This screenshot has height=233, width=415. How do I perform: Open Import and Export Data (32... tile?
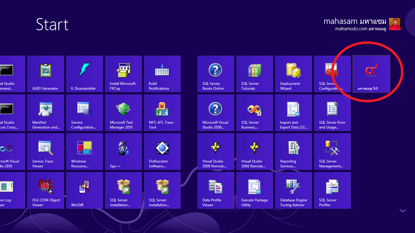pos(294,113)
